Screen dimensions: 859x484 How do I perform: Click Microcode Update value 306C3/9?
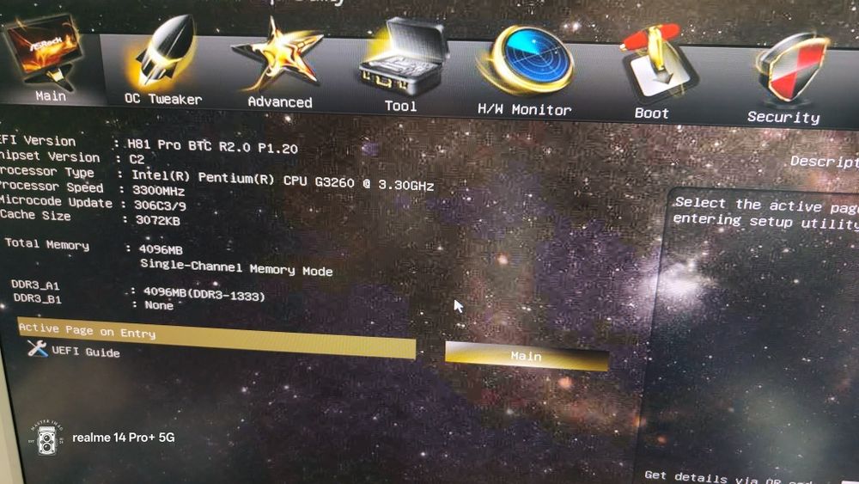(160, 205)
